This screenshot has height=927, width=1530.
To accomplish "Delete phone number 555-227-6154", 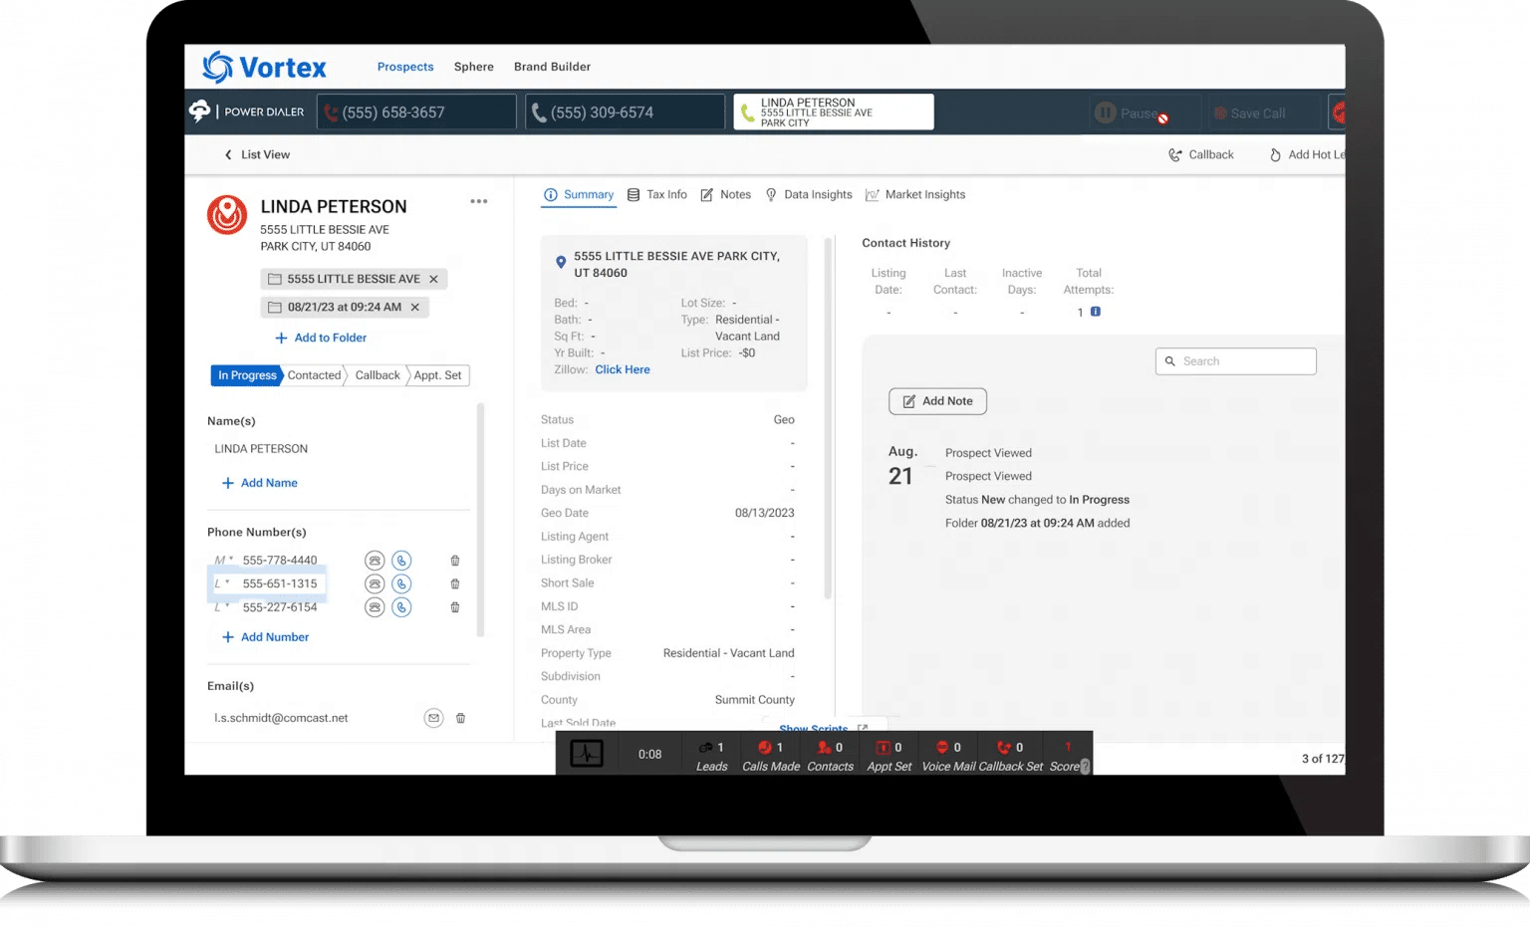I will tap(455, 607).
